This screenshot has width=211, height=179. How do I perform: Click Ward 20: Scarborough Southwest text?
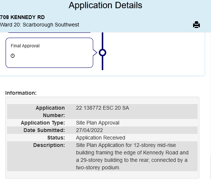coord(40,25)
